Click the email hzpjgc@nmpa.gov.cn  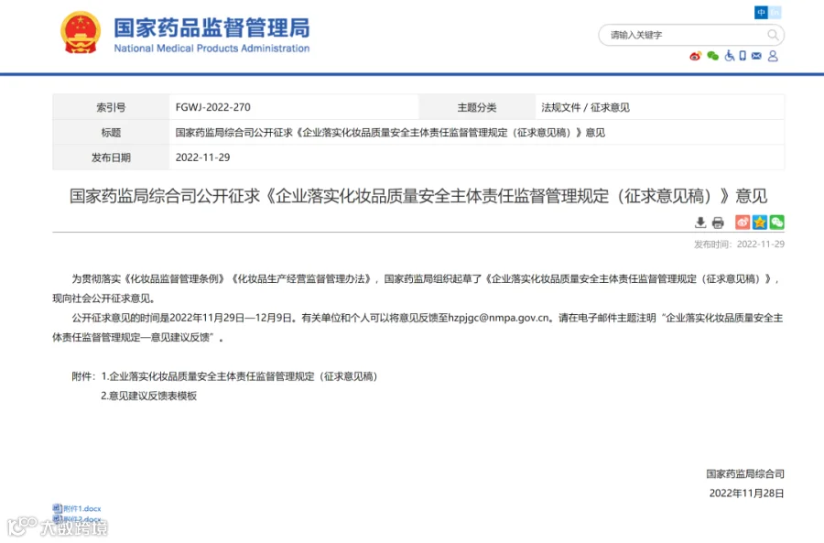point(498,318)
